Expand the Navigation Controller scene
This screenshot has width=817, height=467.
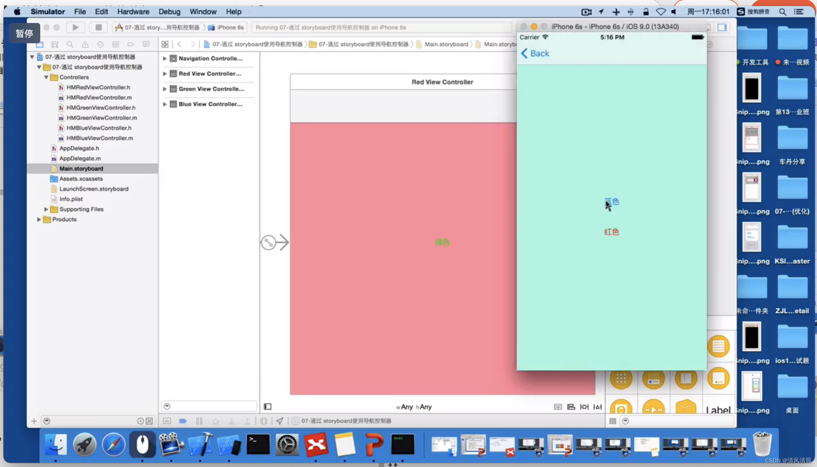point(165,58)
